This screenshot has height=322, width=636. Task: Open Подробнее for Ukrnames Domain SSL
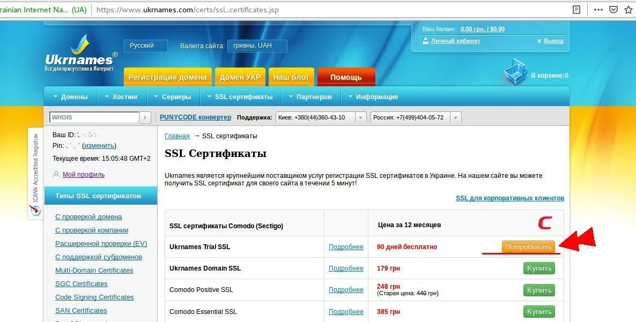[x=346, y=268]
